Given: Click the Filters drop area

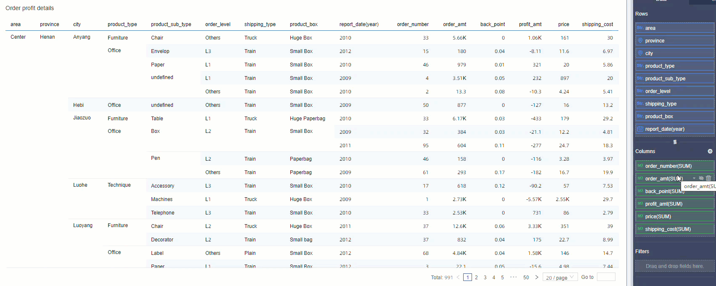Looking at the screenshot, I should point(675,266).
